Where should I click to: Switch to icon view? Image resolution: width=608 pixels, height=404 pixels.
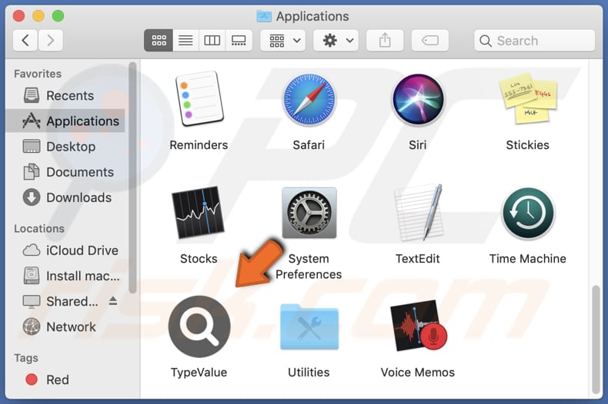coord(159,40)
